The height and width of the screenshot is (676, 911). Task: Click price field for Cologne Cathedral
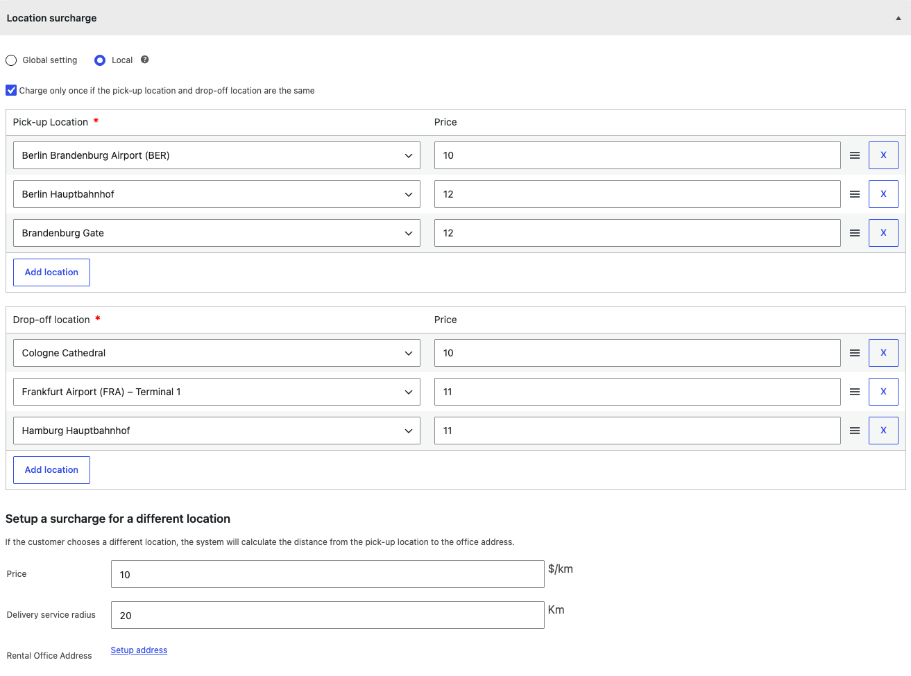638,353
